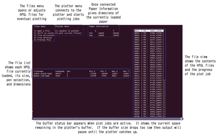Click line 8915 in the file view
218x137 pixels.
pos(150,83)
